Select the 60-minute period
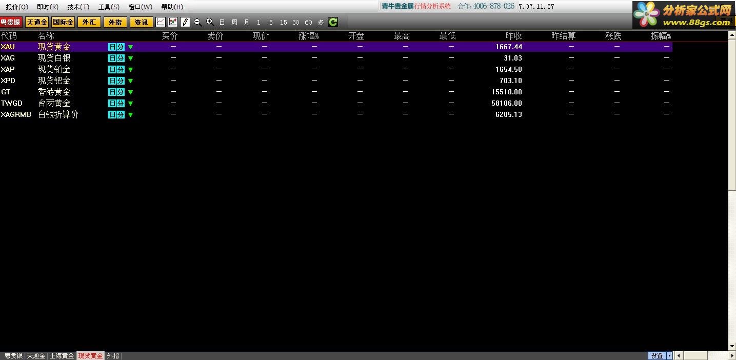The image size is (736, 360). (x=308, y=23)
